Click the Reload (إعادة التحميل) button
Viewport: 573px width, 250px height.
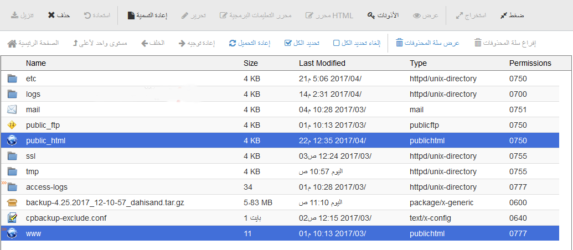250,43
